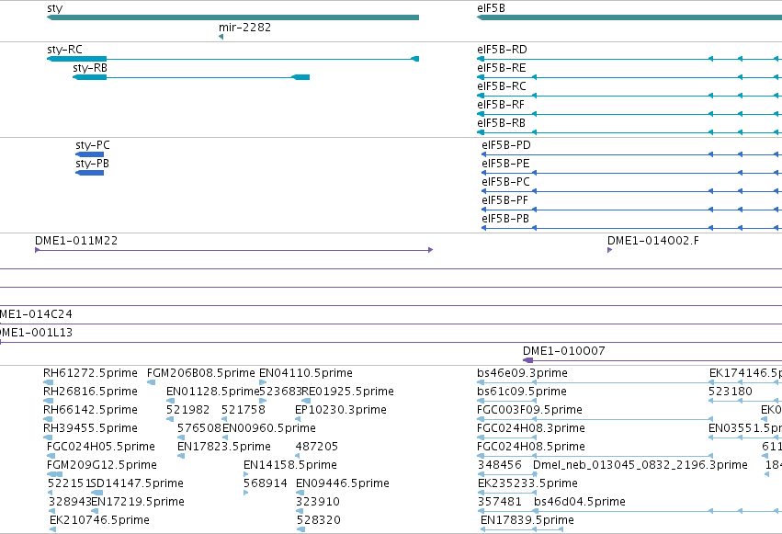The image size is (782, 534).
Task: Select the 487205 feature
Action: pyautogui.click(x=298, y=456)
